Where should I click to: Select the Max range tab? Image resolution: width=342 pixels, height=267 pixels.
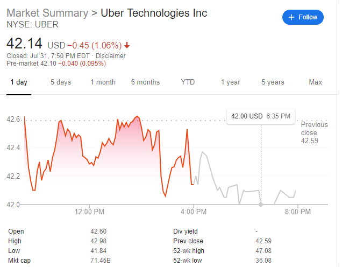tap(315, 82)
